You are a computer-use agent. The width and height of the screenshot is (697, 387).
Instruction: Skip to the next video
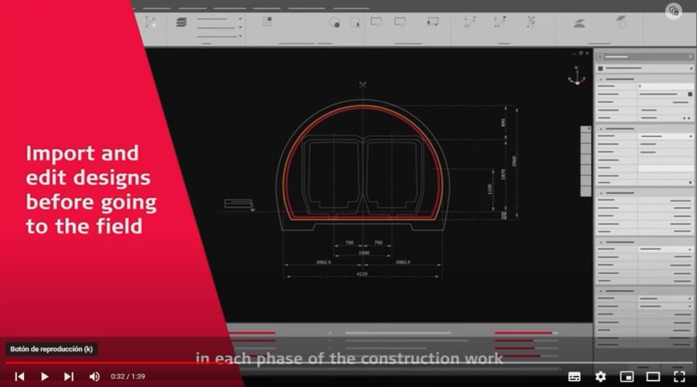[x=68, y=376]
